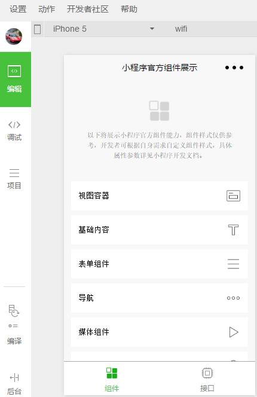257x397 pixels.
Task: Expand the iPhone 5 device dropdown
Action: pos(104,29)
